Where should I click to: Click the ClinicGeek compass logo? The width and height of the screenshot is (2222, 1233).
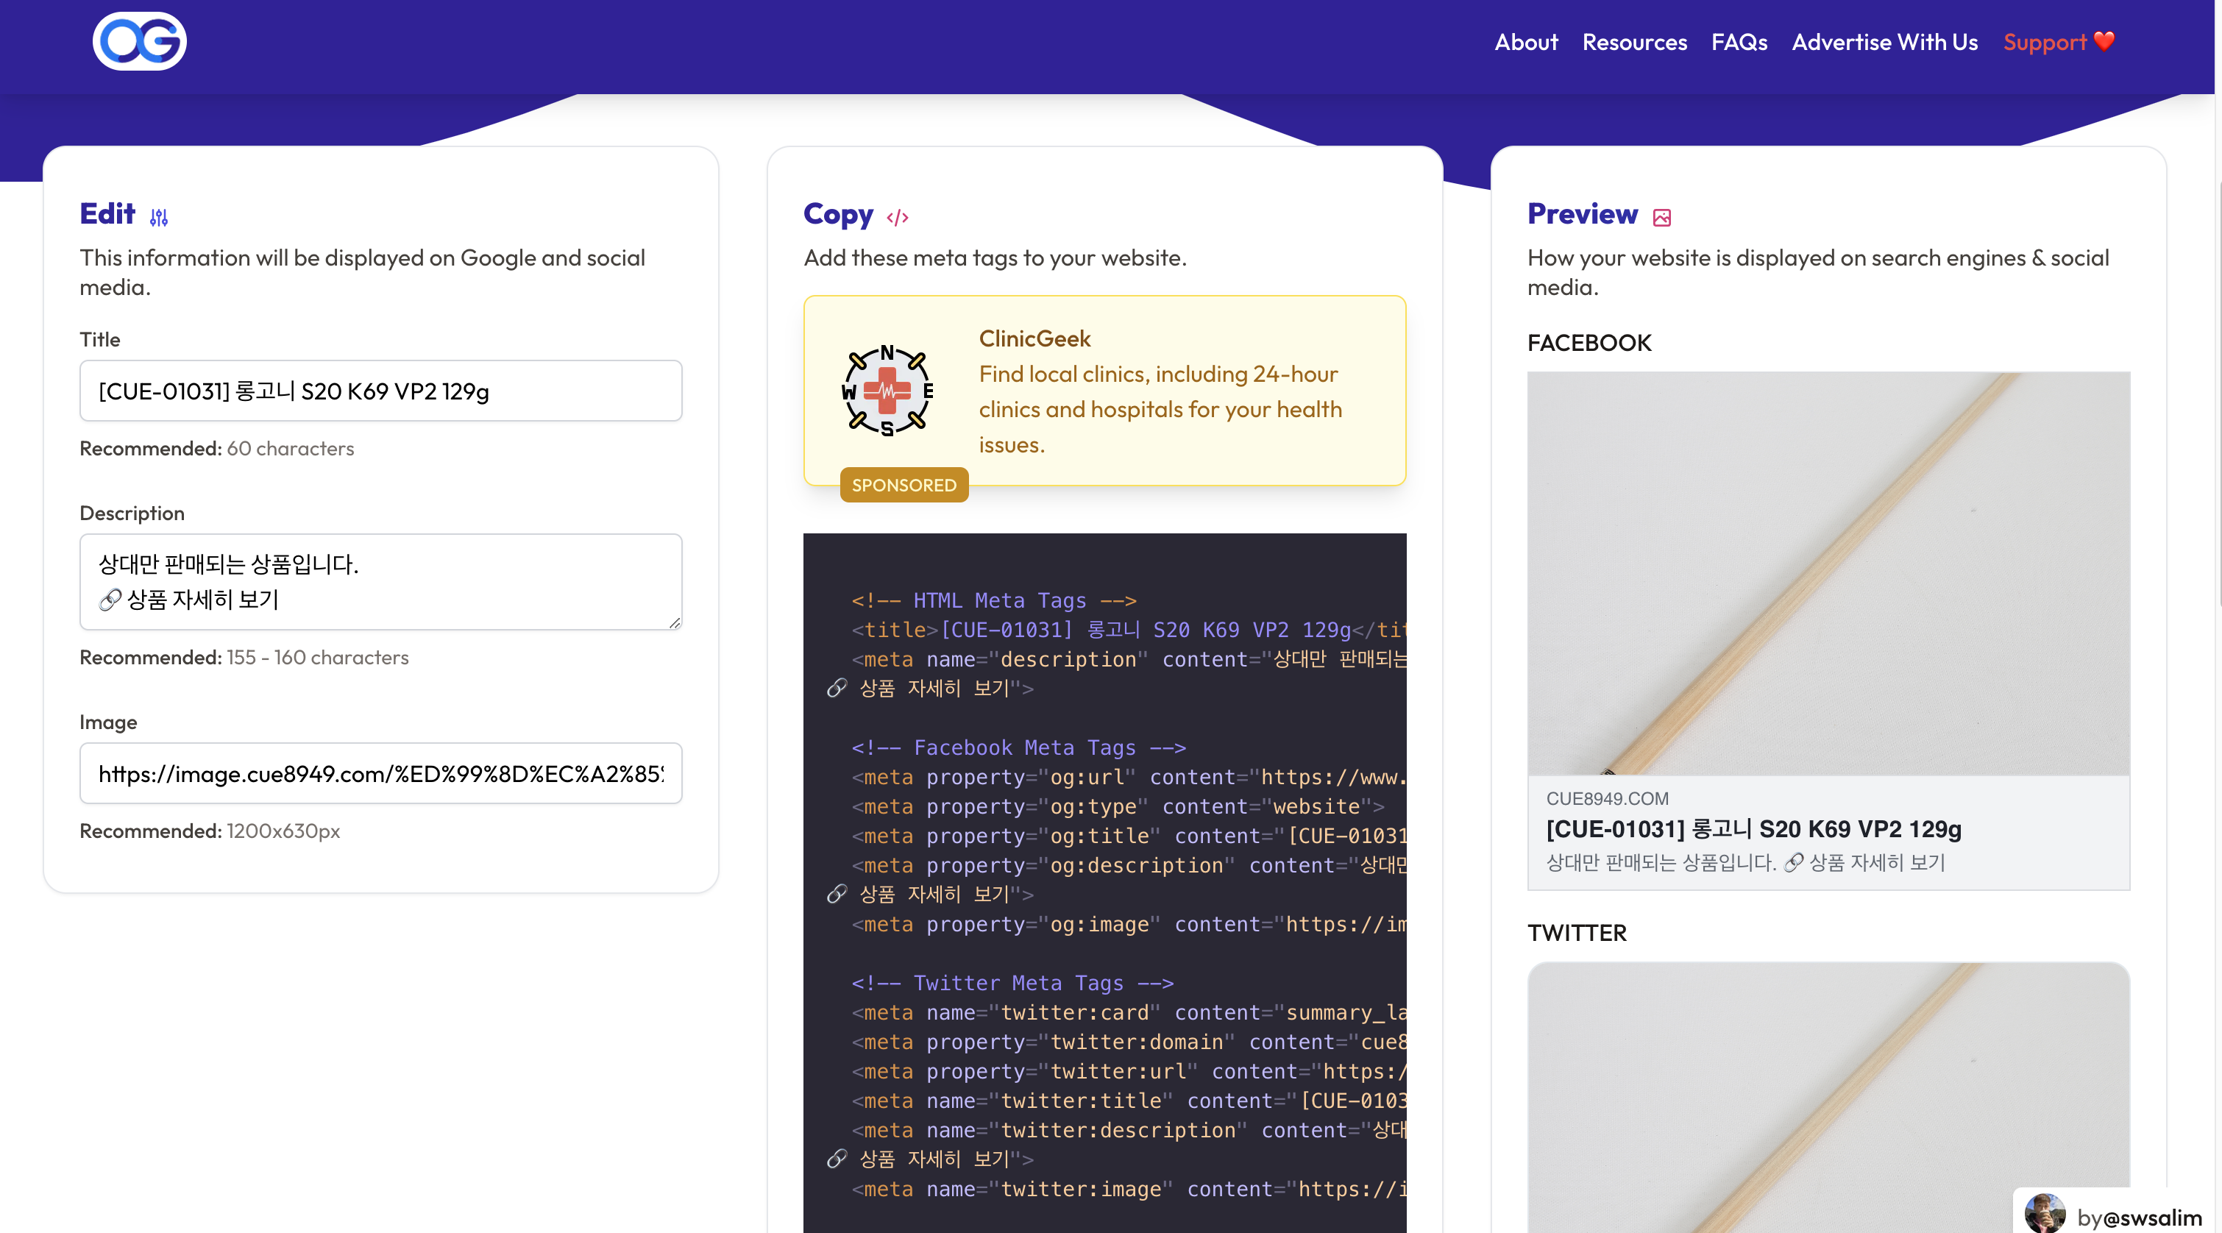click(887, 391)
